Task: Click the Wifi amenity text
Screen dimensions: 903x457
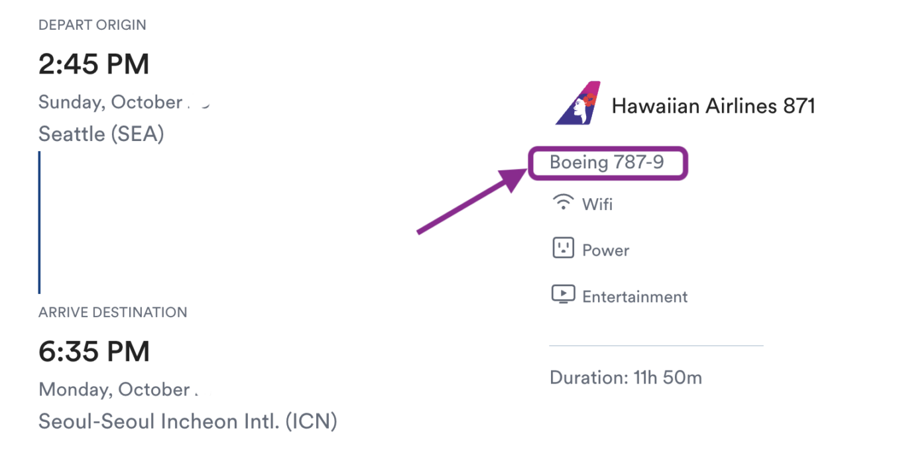Action: tap(597, 204)
